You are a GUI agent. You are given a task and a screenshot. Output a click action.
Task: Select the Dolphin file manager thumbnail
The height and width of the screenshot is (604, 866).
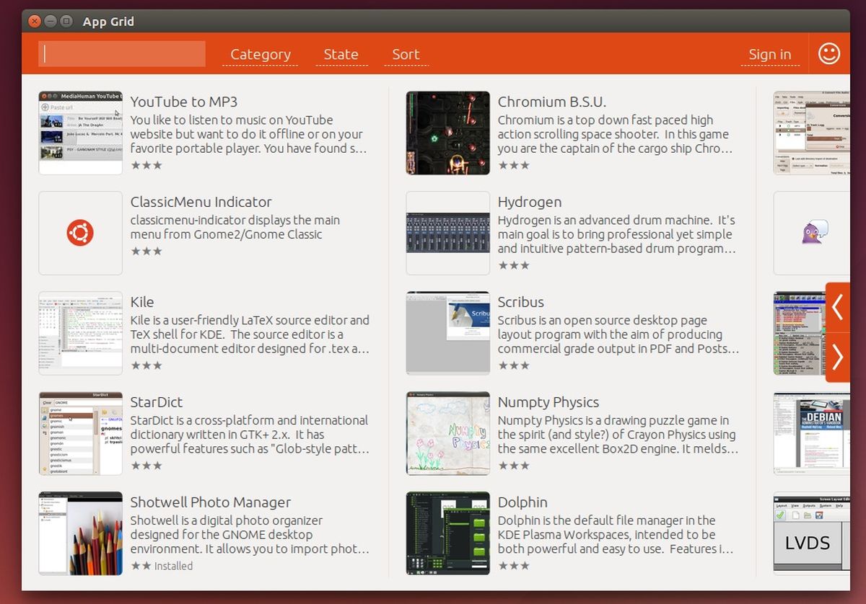(x=447, y=533)
